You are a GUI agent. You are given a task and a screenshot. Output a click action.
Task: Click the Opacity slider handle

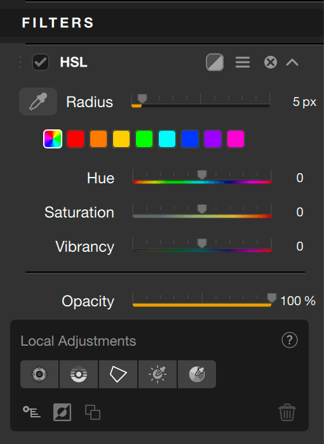(x=271, y=297)
